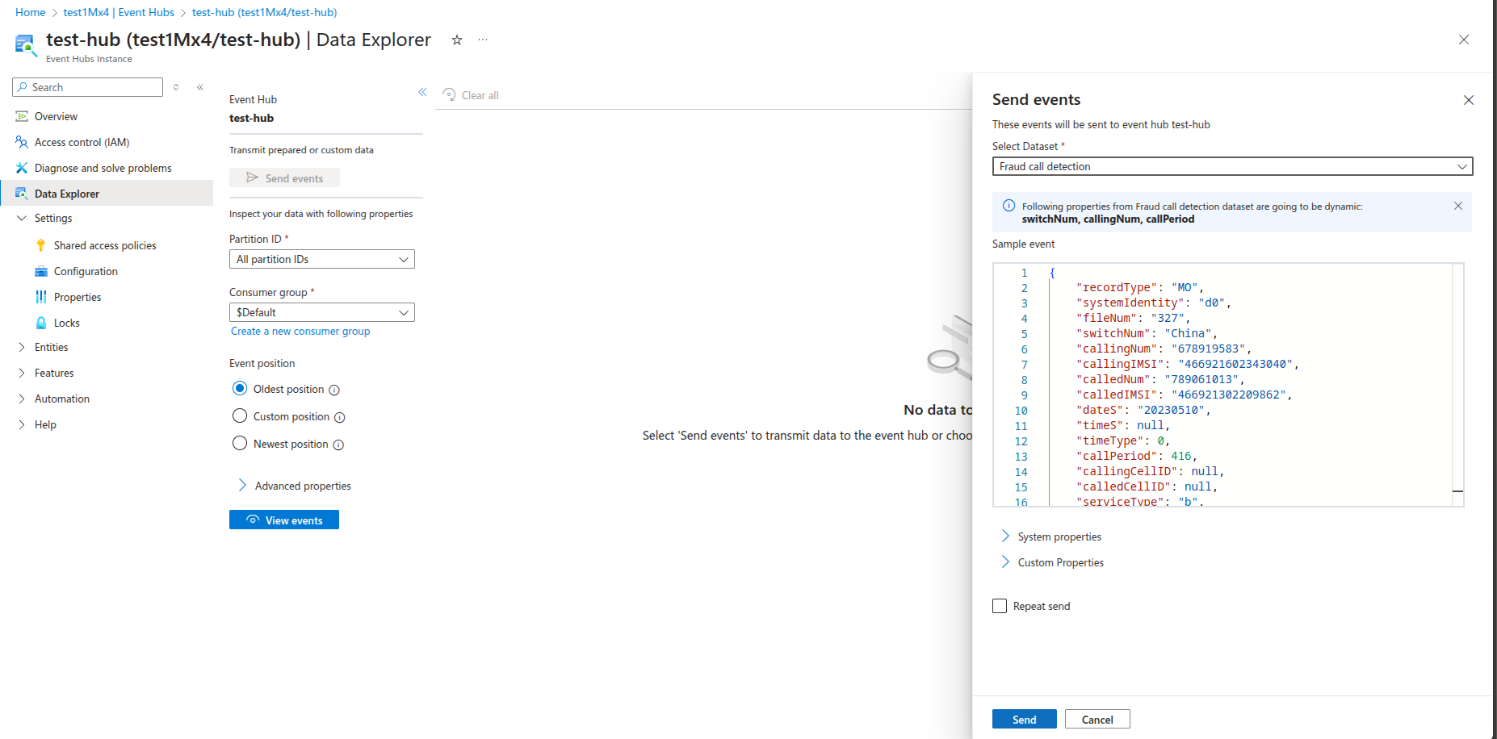Click the Access control (IAM) icon
The height and width of the screenshot is (739, 1497).
22,142
